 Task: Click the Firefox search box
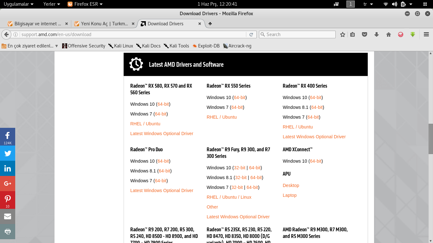297,34
